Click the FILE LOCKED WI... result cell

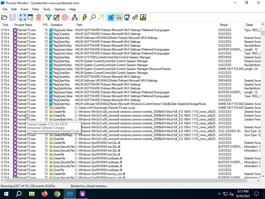pos(231,131)
